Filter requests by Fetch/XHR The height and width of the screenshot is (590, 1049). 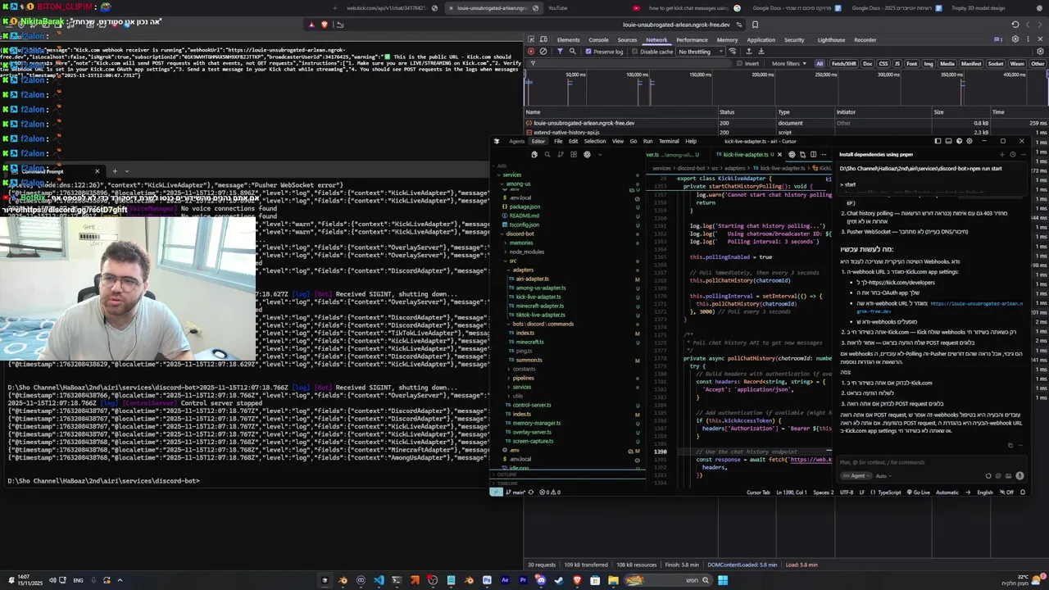coord(844,63)
